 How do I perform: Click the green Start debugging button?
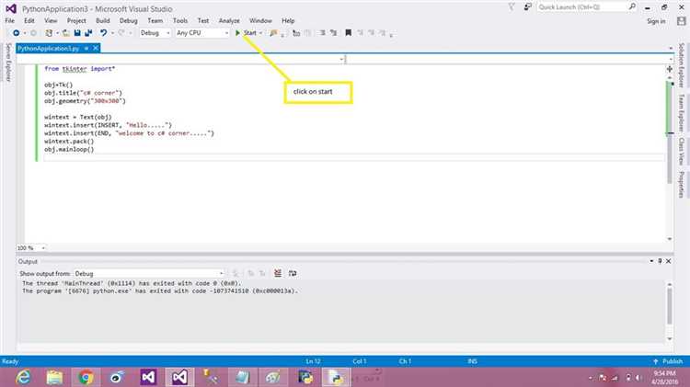tap(246, 33)
